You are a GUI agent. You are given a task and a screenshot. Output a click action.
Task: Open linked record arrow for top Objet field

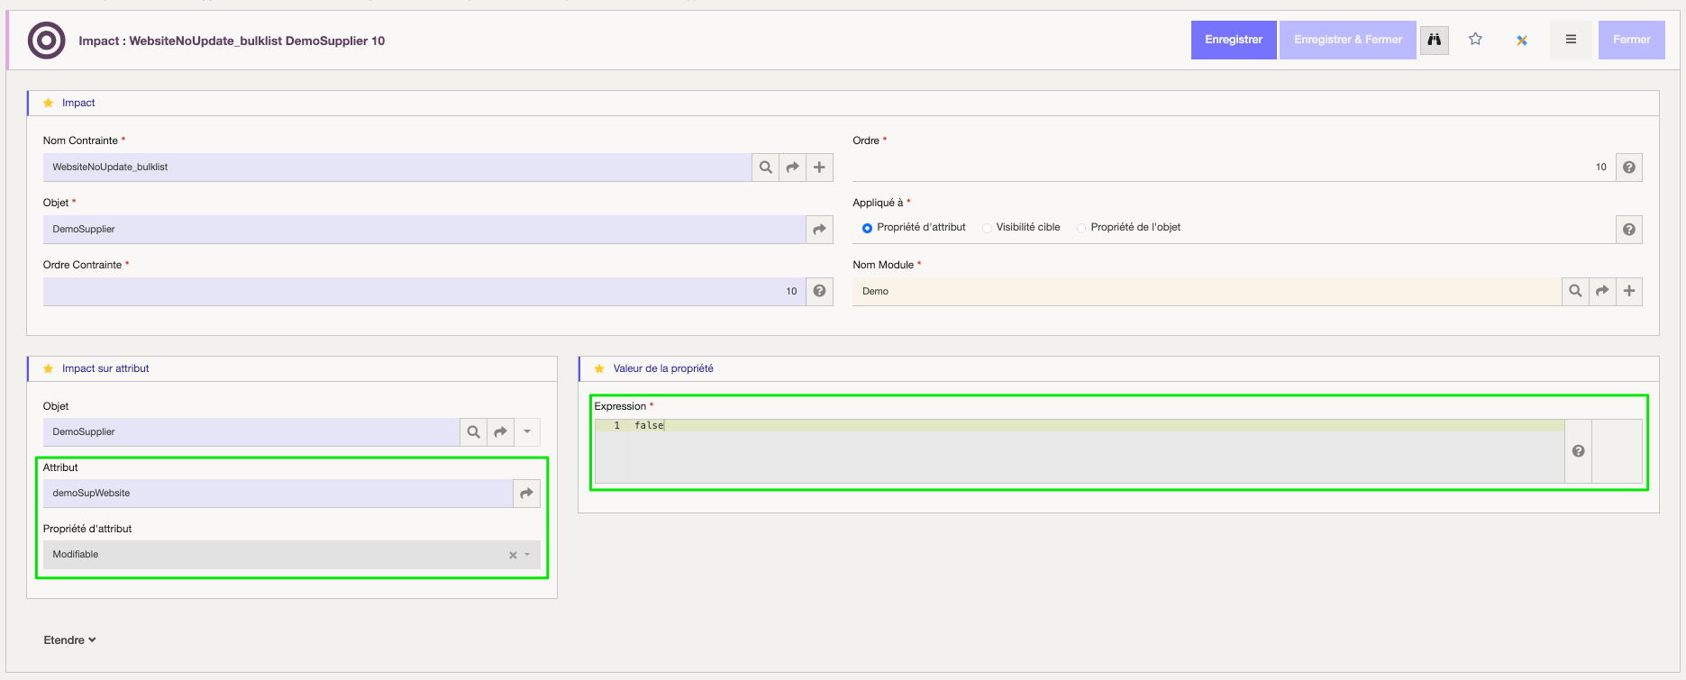tap(819, 230)
